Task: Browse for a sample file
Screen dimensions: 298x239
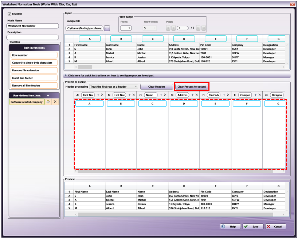Action: point(107,28)
